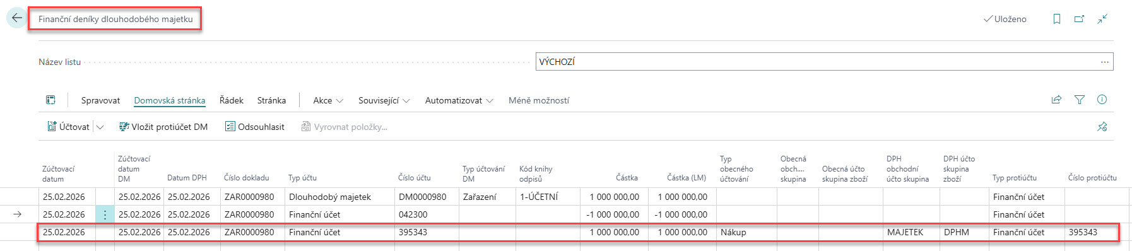Switch to the Domovská stránka tab
This screenshot has height=251, width=1132.
170,100
